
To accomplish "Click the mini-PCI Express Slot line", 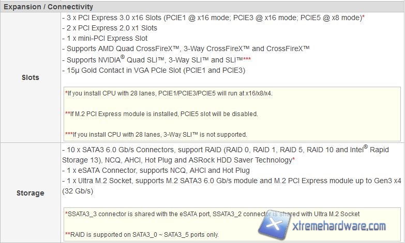I will pos(104,38).
